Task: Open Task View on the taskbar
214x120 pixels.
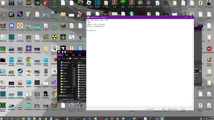Action: coord(12,119)
